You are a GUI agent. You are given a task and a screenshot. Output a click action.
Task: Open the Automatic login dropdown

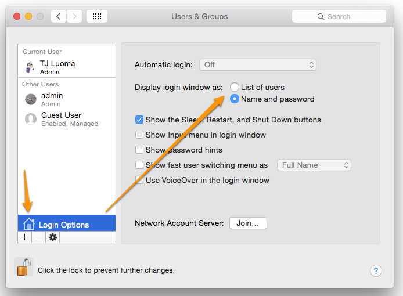click(x=258, y=65)
